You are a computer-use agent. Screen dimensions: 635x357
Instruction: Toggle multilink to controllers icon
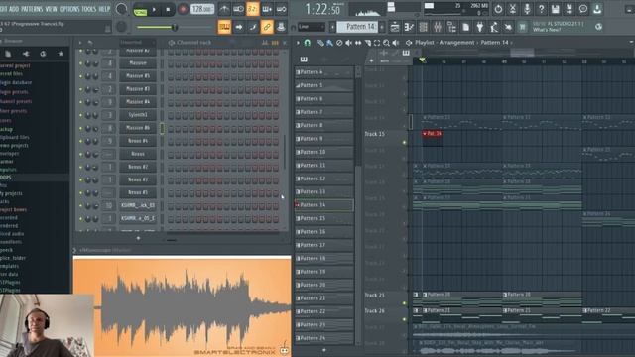click(x=281, y=27)
